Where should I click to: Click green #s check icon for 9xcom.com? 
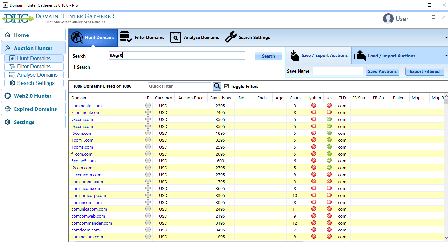pyautogui.click(x=329, y=126)
